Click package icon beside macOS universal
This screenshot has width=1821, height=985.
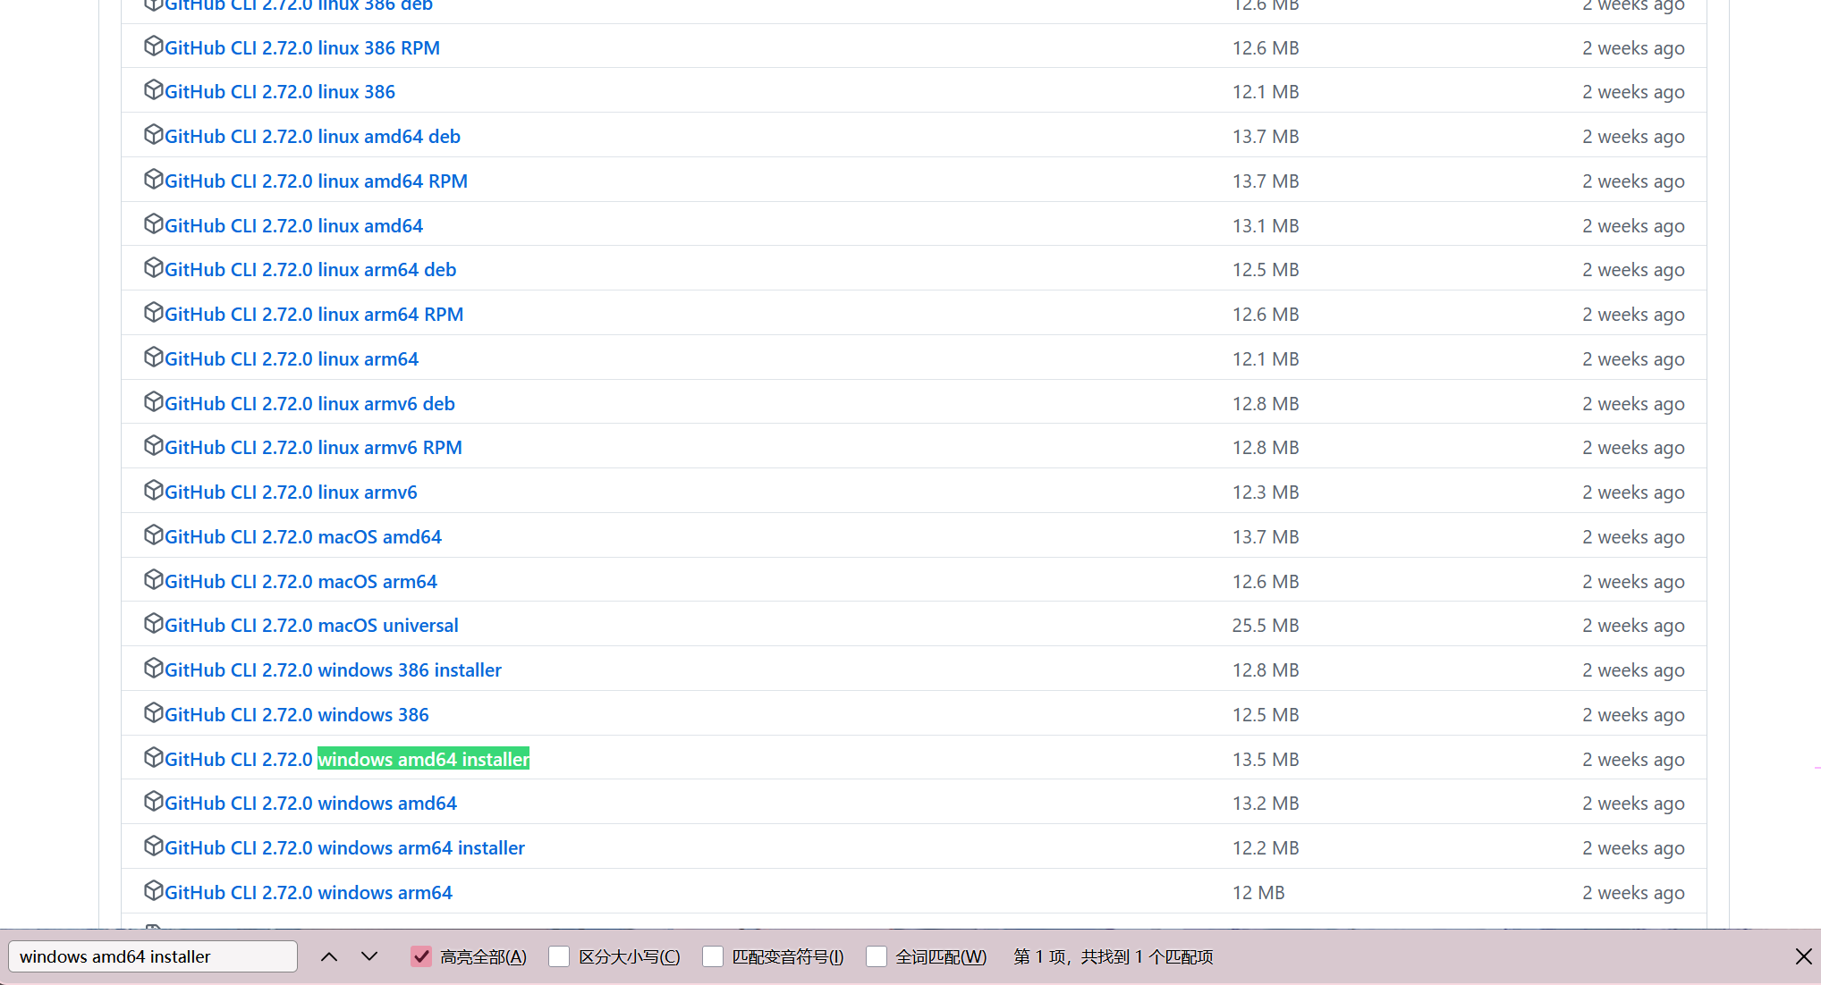[153, 623]
